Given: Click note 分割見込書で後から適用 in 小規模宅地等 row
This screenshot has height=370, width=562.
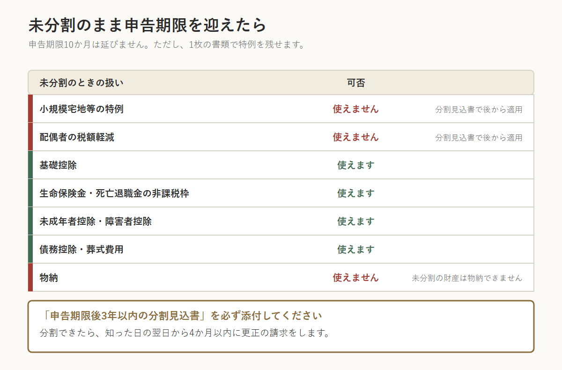Looking at the screenshot, I should [x=479, y=110].
